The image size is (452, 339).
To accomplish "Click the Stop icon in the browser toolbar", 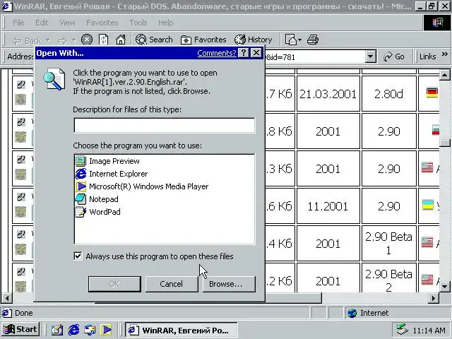I will (87, 40).
